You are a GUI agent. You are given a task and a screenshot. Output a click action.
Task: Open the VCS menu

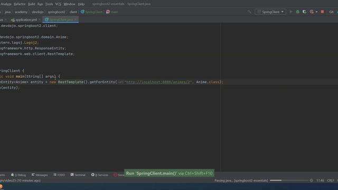coord(58,4)
